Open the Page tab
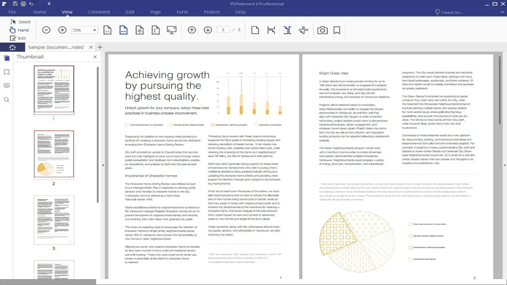Viewport: 507px width, 285px height. click(155, 12)
